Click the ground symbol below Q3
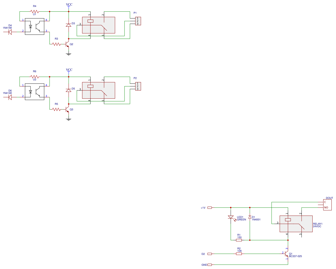Image resolution: width=336 pixels, height=269 pixels. (x=69, y=119)
